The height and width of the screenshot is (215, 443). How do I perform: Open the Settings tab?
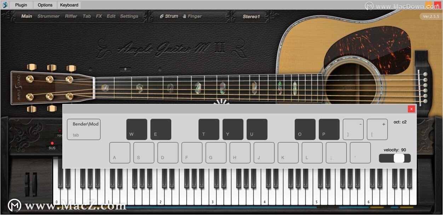coord(129,16)
